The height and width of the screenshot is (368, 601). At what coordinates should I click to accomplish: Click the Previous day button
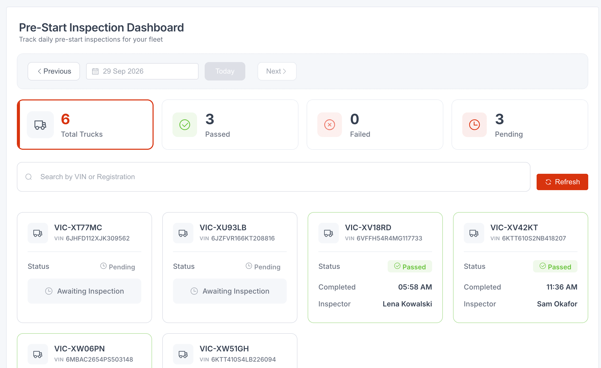tap(54, 71)
